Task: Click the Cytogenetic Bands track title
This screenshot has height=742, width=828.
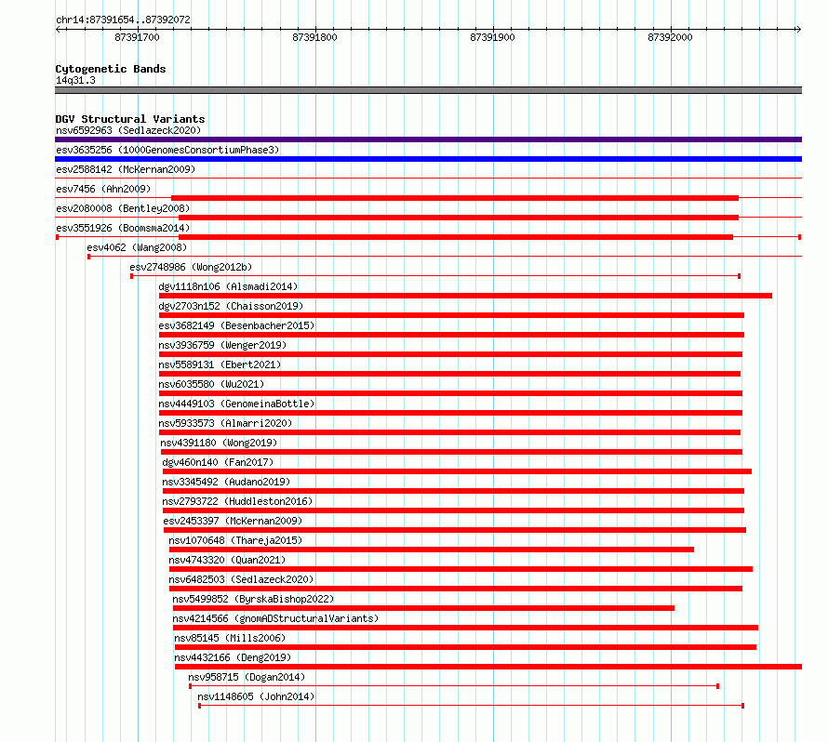Action: pyautogui.click(x=111, y=69)
